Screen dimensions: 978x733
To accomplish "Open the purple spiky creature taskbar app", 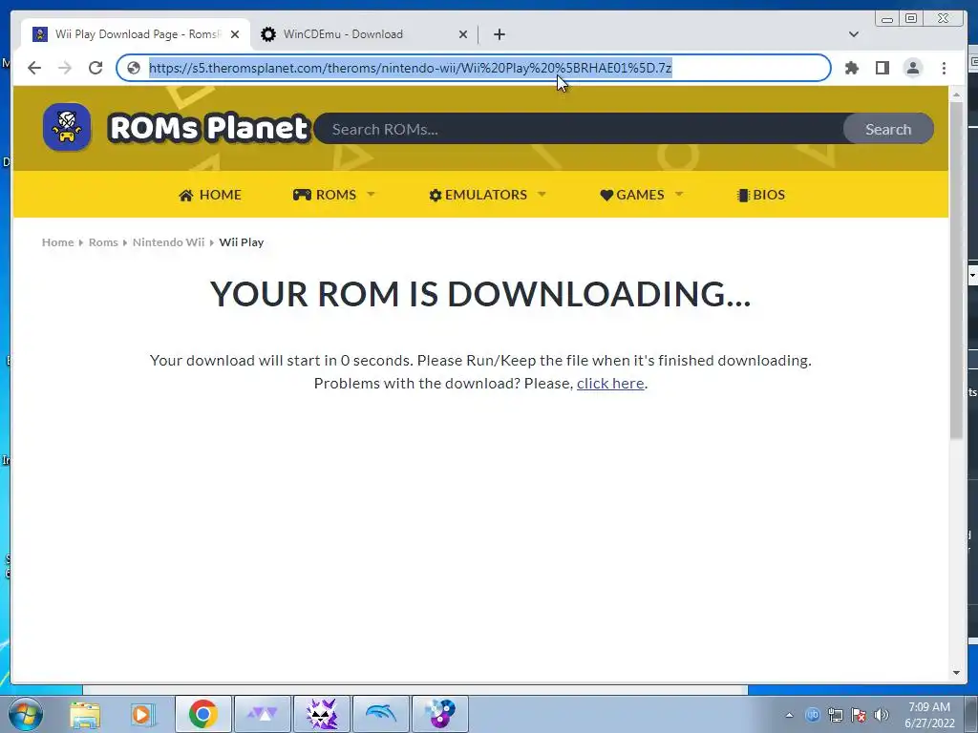I will pos(322,714).
